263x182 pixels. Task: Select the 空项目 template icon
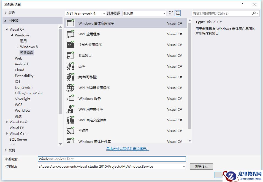[x=71, y=131]
